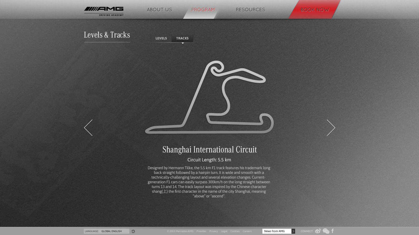Click the Circuit Length: 5.5 km text
This screenshot has width=419, height=235.
(209, 160)
